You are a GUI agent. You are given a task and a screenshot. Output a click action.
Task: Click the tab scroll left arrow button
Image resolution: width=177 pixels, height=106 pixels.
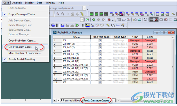pyautogui.click(x=55, y=100)
